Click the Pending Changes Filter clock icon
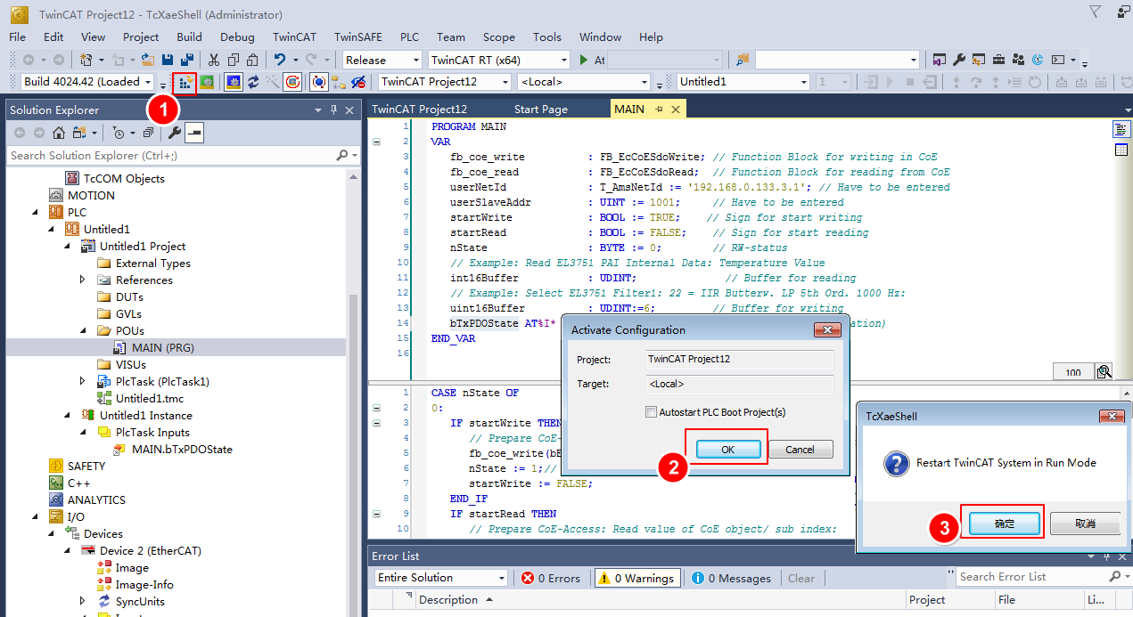The height and width of the screenshot is (617, 1133). 118,133
